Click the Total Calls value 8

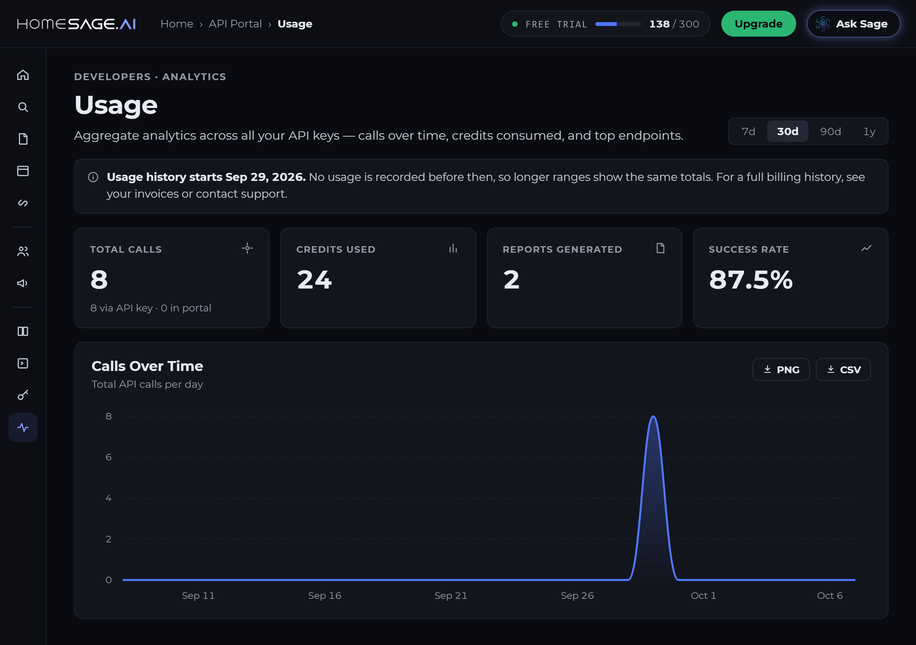pos(99,280)
